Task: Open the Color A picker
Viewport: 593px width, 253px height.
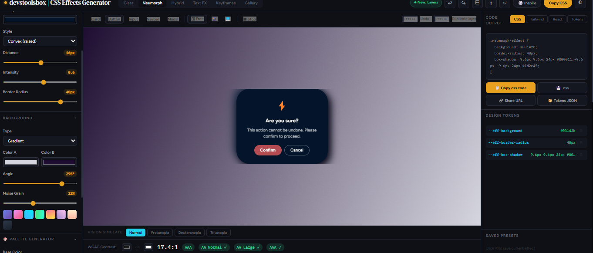Action: pos(20,162)
